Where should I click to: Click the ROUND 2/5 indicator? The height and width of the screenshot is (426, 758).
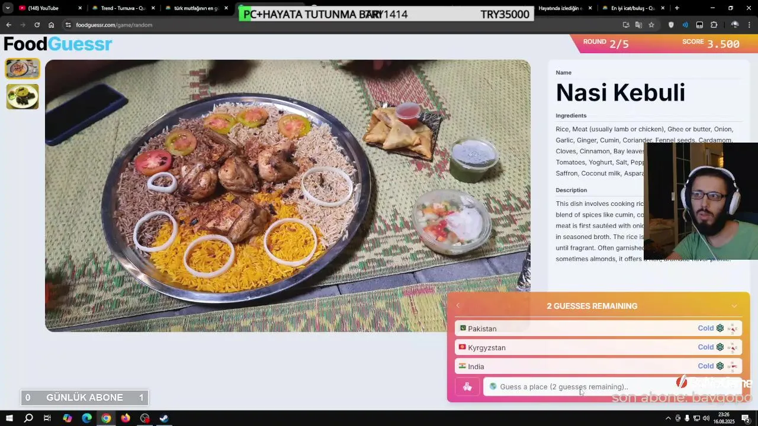[606, 43]
